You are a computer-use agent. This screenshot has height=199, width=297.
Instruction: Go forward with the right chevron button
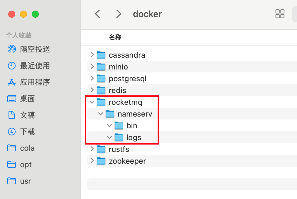[119, 14]
